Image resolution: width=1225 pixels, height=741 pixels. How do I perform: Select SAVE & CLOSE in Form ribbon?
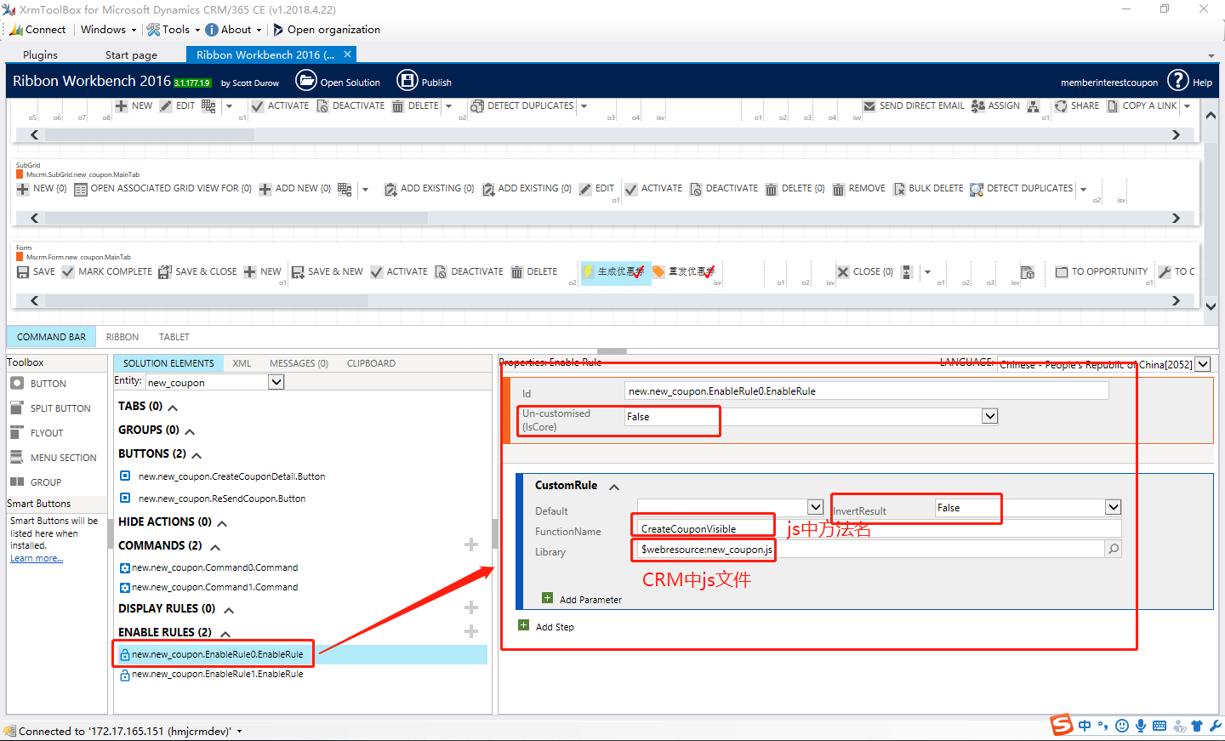click(x=198, y=272)
